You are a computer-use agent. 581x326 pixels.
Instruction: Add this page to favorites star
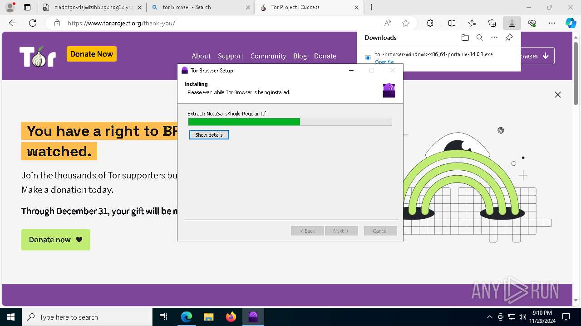[x=406, y=23]
